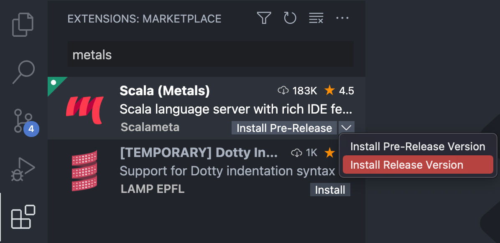500x243 pixels.
Task: Click the Dotty extension logo
Action: [x=84, y=170]
